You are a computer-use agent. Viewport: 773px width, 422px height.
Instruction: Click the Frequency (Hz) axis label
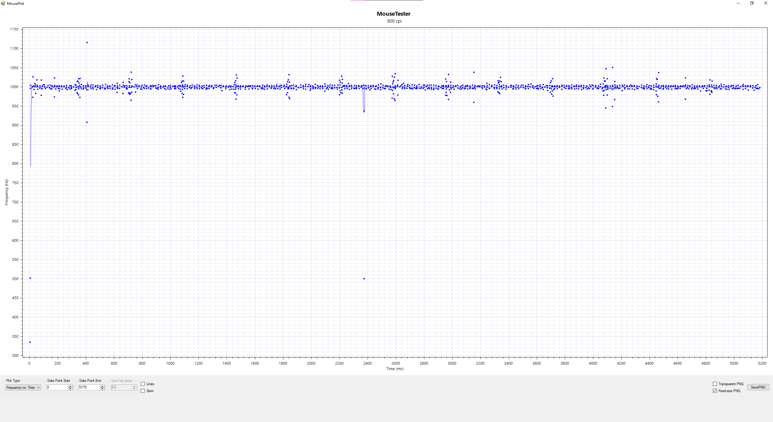click(x=6, y=192)
